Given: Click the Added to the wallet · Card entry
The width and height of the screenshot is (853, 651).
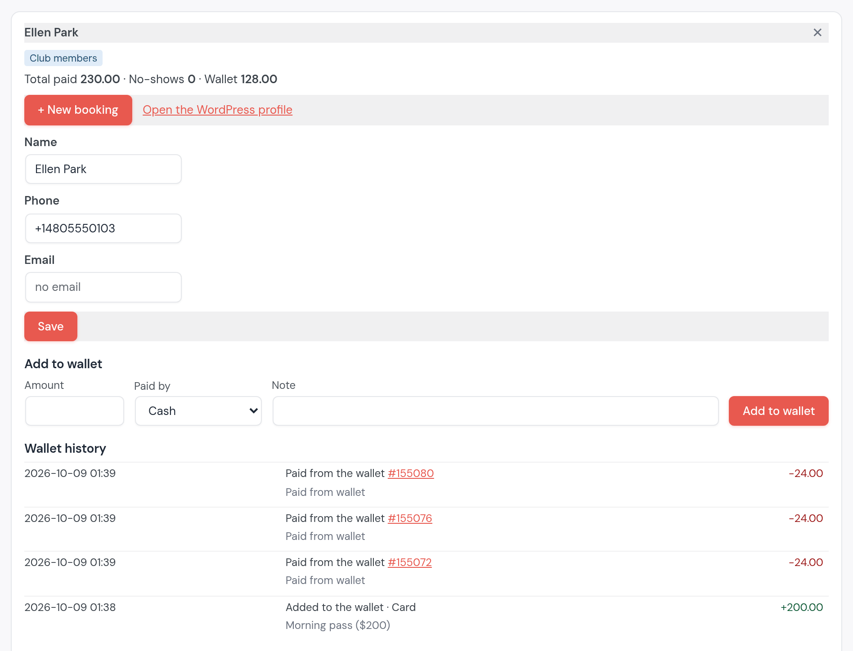Looking at the screenshot, I should pos(350,607).
